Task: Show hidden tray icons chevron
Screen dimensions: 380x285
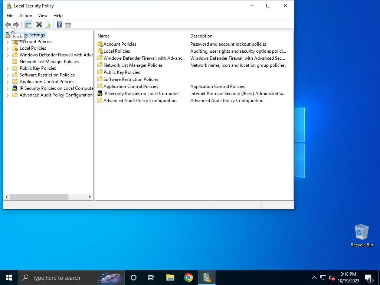Action: 314,278
